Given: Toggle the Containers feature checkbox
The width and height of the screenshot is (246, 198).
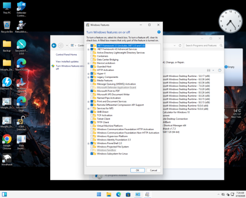Looking at the screenshot, I should pos(92,56).
